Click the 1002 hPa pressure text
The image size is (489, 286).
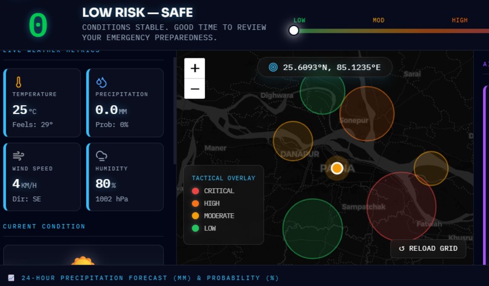tap(112, 199)
